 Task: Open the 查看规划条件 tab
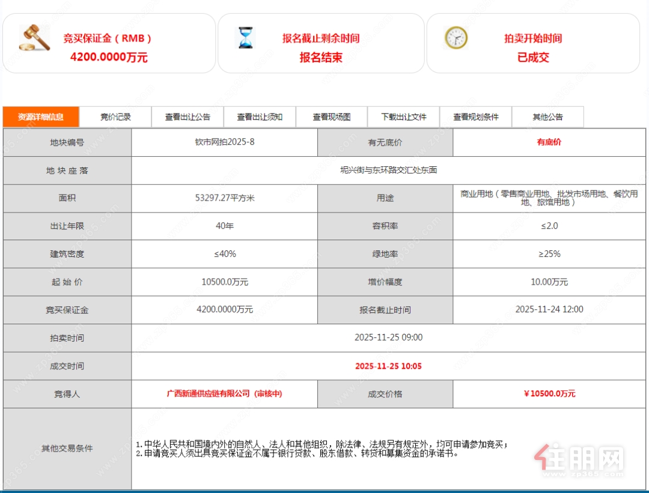point(475,117)
